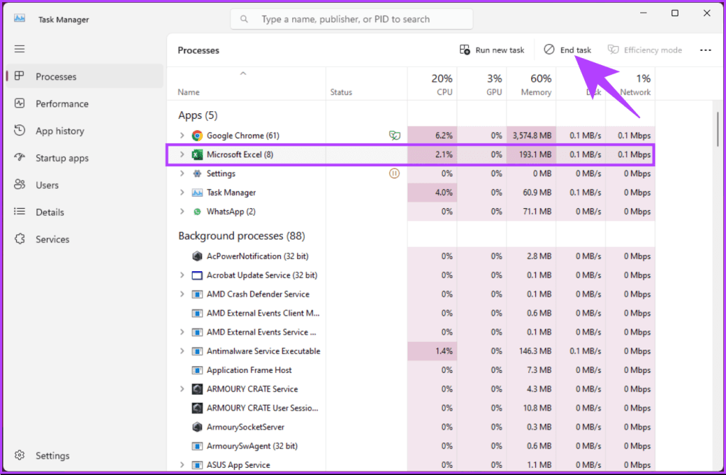The width and height of the screenshot is (726, 475).
Task: Click the Acrobat Update Service icon
Action: [x=197, y=275]
